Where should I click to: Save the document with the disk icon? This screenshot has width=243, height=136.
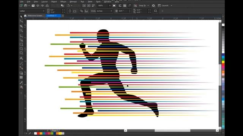tap(33, 6)
